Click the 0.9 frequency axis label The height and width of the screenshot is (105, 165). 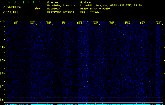click(2, 60)
